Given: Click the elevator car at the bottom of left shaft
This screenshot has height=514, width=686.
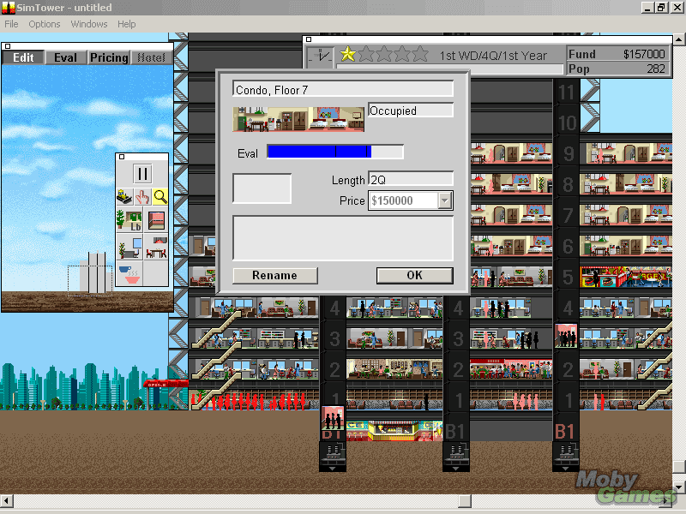Looking at the screenshot, I should [x=333, y=419].
